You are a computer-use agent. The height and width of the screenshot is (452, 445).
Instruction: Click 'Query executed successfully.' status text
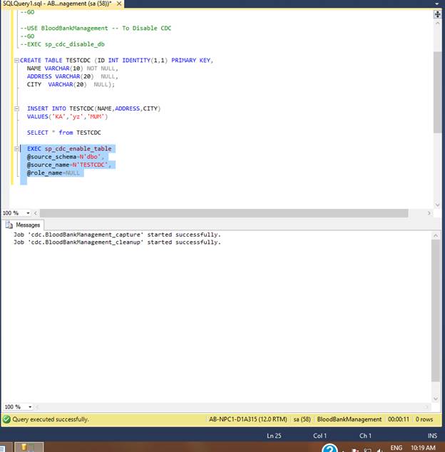click(x=51, y=419)
